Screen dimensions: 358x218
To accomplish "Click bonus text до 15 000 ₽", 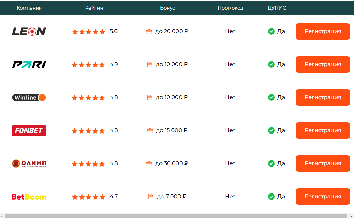I will (172, 130).
